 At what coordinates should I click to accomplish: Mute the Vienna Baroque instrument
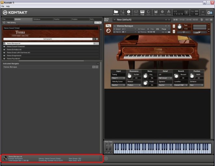[x=174, y=32]
